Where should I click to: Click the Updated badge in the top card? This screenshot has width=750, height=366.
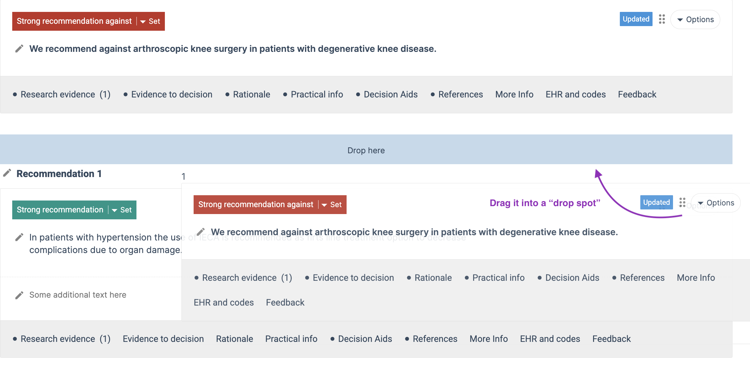[636, 19]
